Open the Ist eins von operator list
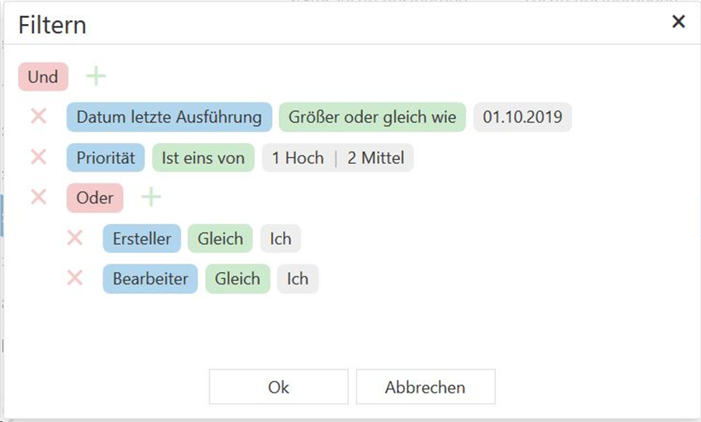 [203, 159]
